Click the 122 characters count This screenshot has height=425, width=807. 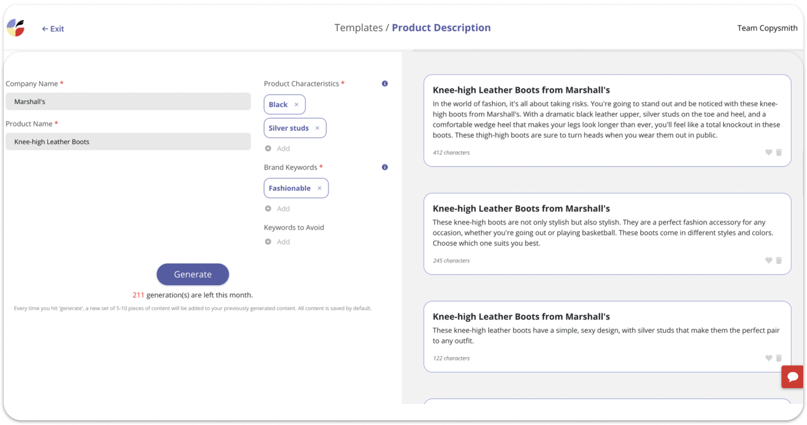coord(451,358)
